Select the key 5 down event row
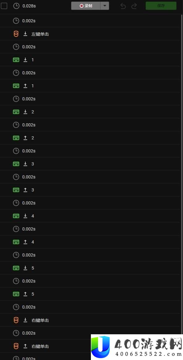Screen dimensions: 183x360 pyautogui.click(x=90, y=268)
